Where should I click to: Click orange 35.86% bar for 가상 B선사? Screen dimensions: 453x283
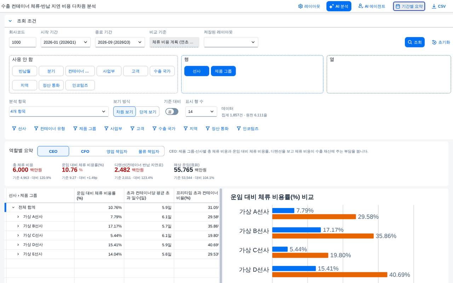tap(323, 236)
